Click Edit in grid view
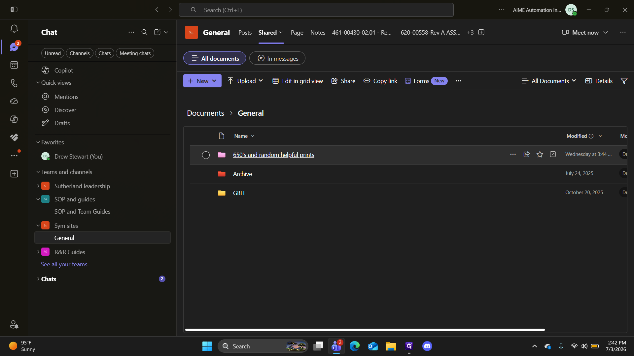The width and height of the screenshot is (634, 356). click(298, 81)
